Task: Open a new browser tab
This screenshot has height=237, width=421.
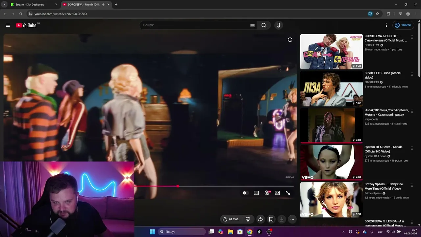Action: tap(116, 5)
